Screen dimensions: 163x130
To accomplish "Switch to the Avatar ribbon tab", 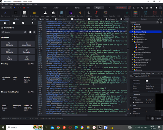I will 56,8.
